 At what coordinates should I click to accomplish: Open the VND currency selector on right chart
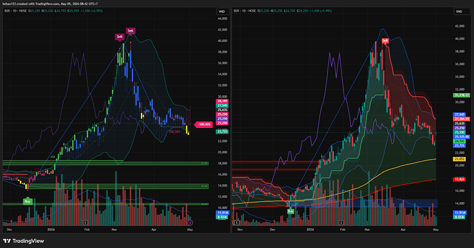[459, 12]
